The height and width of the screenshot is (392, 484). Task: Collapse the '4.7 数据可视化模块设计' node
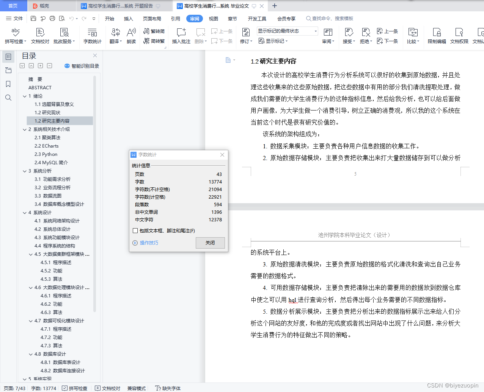coord(31,321)
